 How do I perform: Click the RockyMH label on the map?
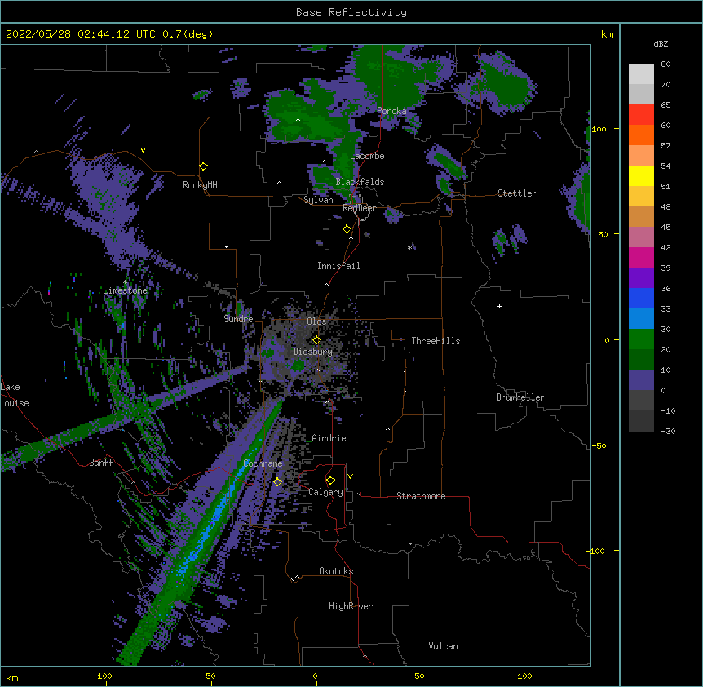(x=200, y=185)
